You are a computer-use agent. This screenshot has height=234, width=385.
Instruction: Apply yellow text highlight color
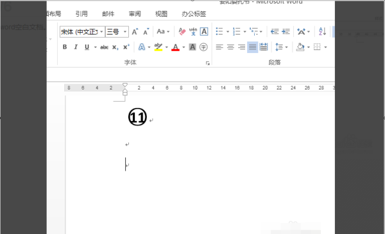(x=158, y=47)
